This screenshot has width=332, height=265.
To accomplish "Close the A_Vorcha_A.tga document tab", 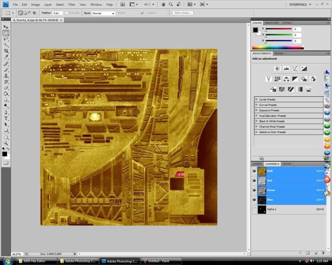I will pos(61,20).
